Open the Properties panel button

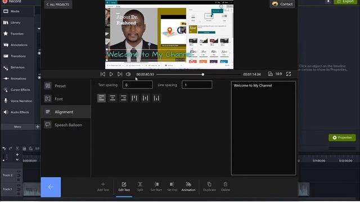pyautogui.click(x=342, y=137)
